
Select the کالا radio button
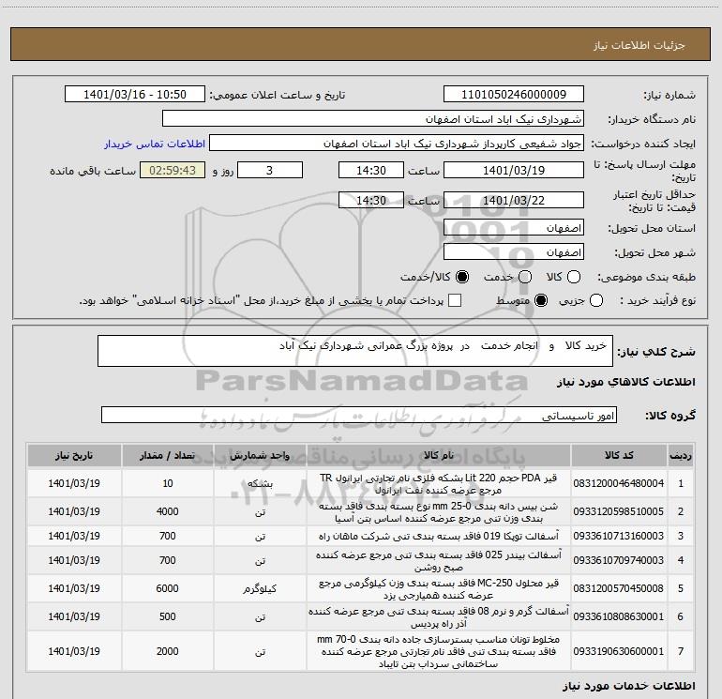(574, 277)
